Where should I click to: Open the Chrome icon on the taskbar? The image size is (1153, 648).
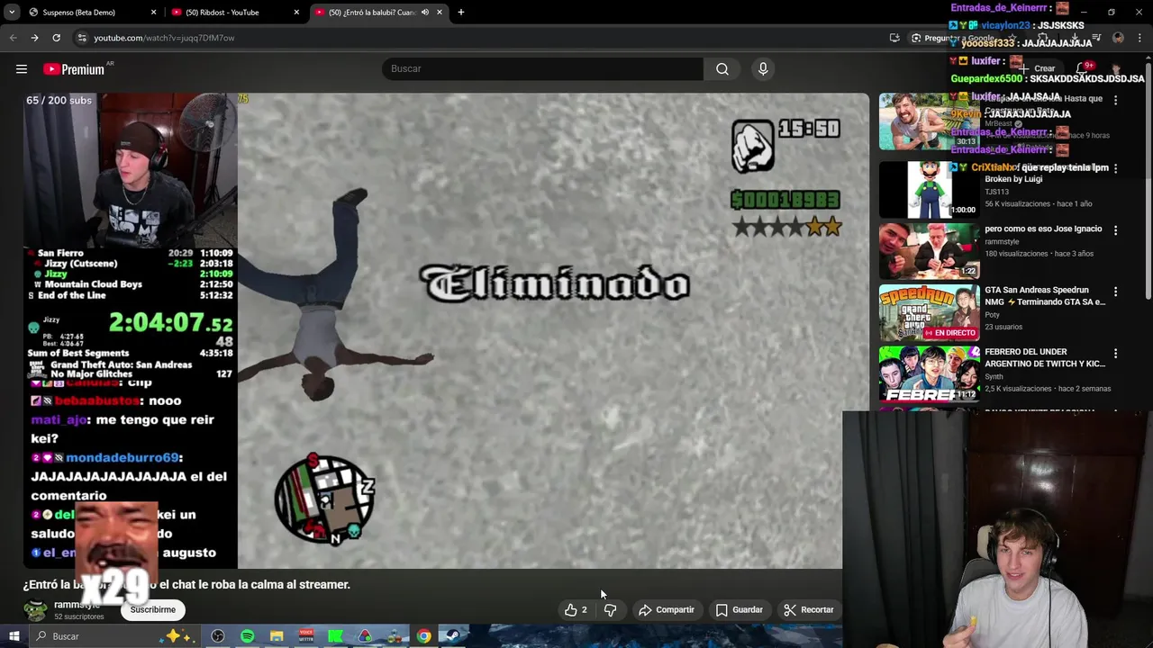coord(423,636)
